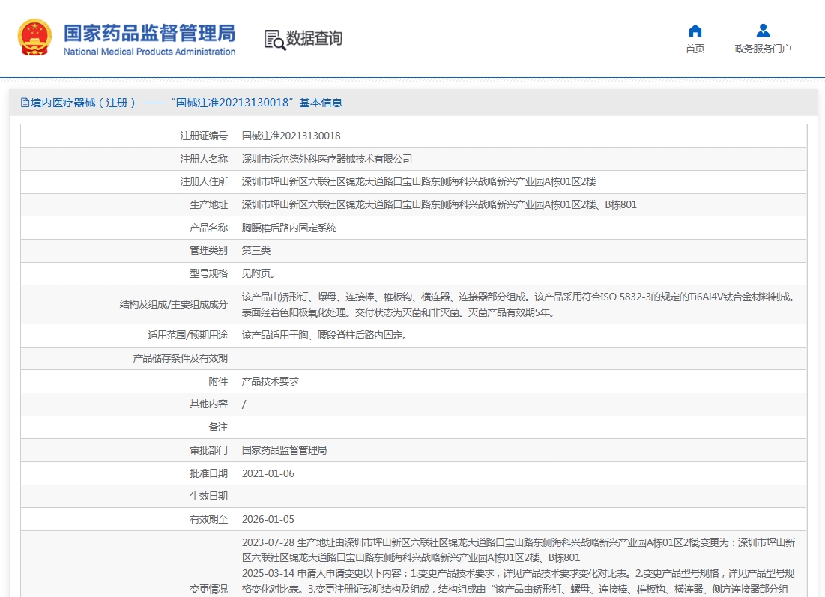Viewport: 825px width, 597px height.
Task: Select approval date 2021-01-06
Action: (x=268, y=473)
